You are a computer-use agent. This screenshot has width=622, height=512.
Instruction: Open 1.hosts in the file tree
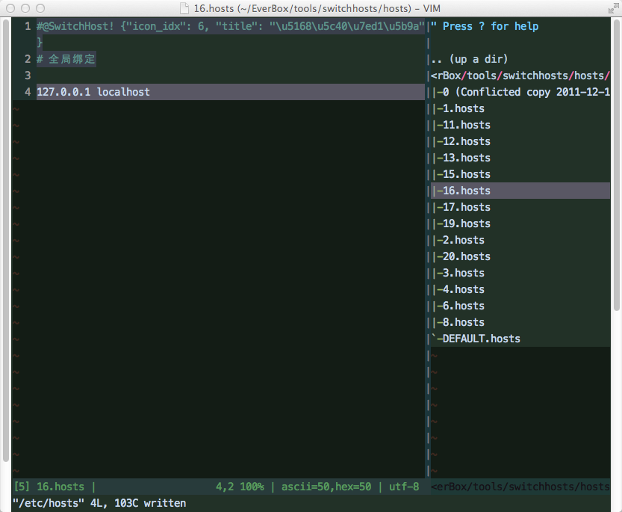tap(463, 108)
